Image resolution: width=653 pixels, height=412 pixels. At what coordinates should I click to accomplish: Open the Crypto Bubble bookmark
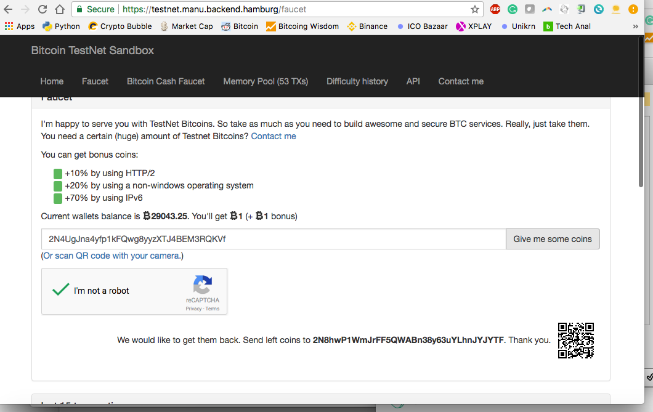pyautogui.click(x=120, y=26)
